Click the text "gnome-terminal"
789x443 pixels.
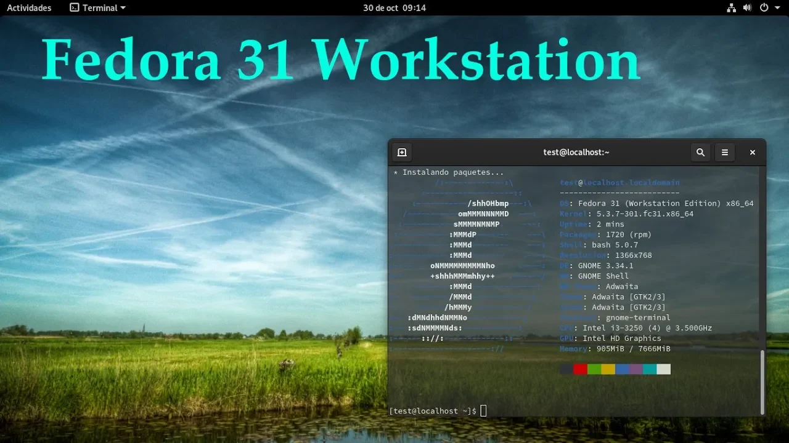point(638,318)
